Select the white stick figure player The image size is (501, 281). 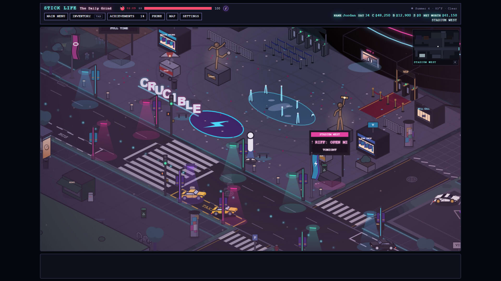250,146
